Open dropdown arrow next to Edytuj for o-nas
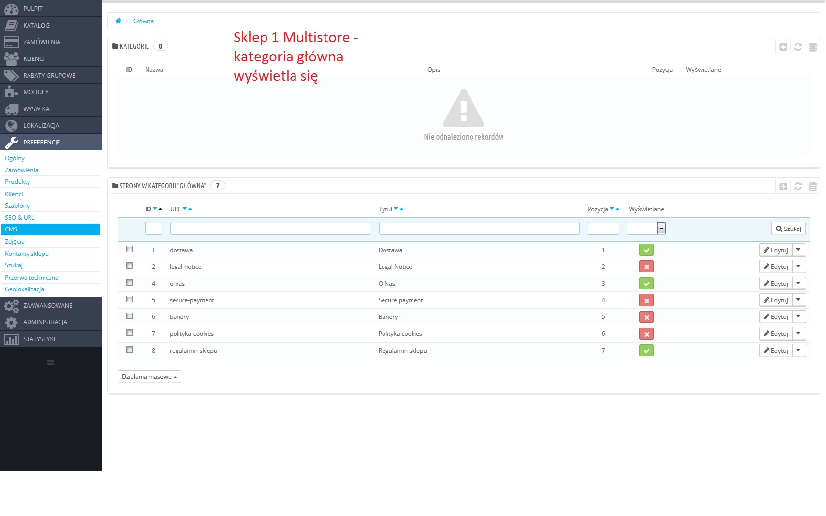Image resolution: width=826 pixels, height=516 pixels. tap(798, 283)
